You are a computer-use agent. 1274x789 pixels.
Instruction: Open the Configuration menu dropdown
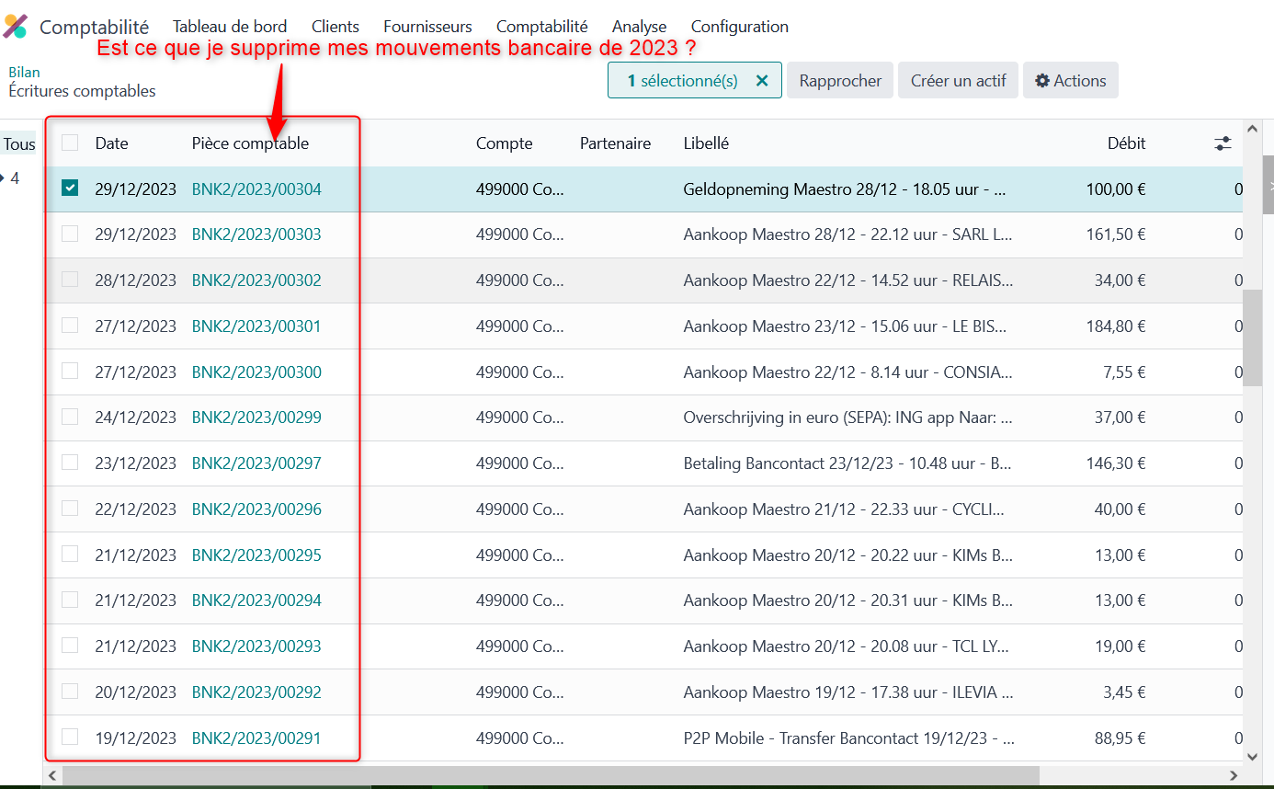pyautogui.click(x=739, y=27)
